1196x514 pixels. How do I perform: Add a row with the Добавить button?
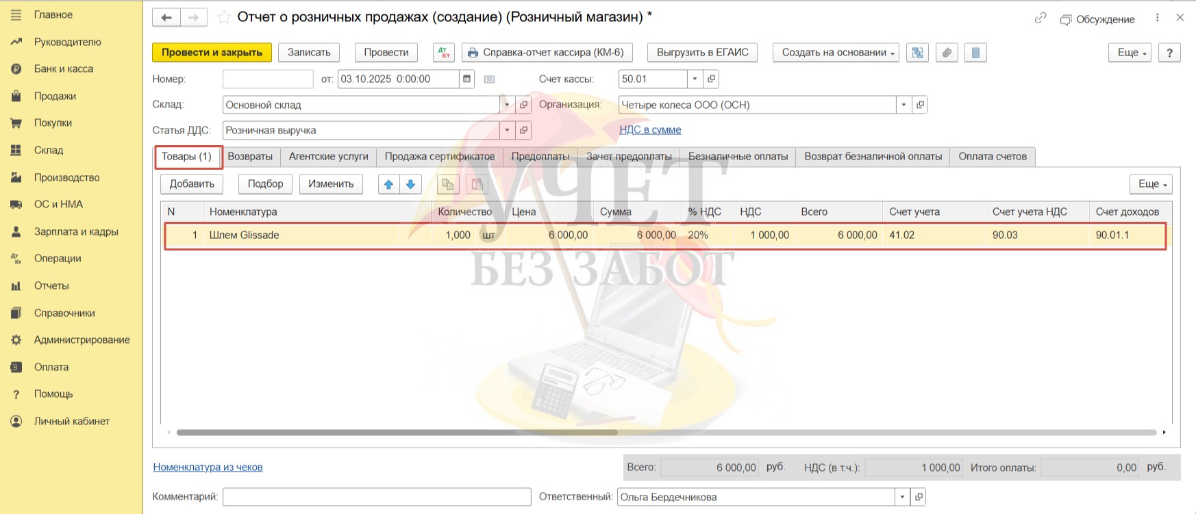(x=192, y=184)
